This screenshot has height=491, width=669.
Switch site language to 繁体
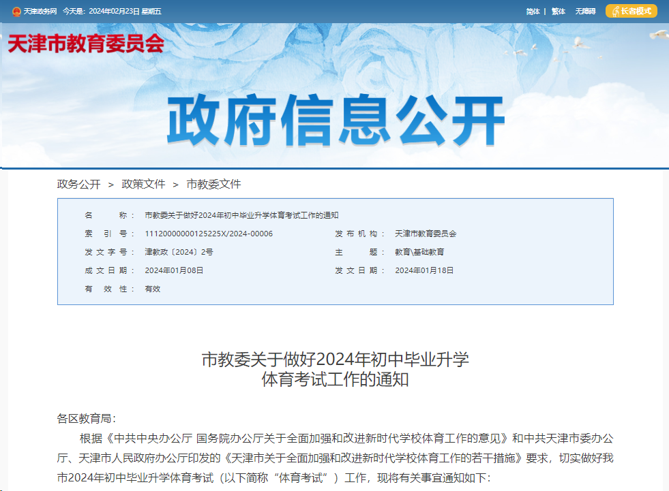coord(558,11)
